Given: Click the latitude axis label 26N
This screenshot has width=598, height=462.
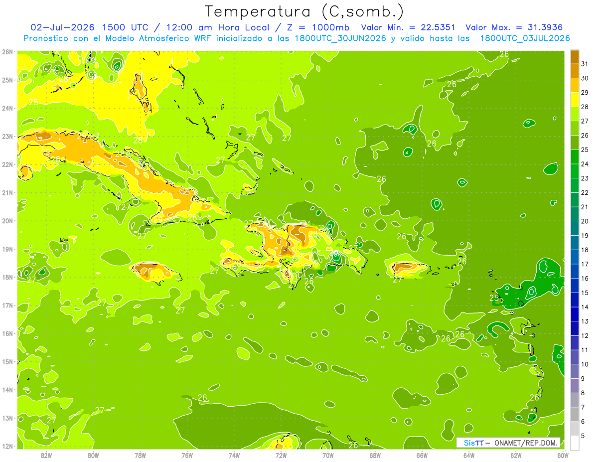Looking at the screenshot, I should pyautogui.click(x=7, y=52).
